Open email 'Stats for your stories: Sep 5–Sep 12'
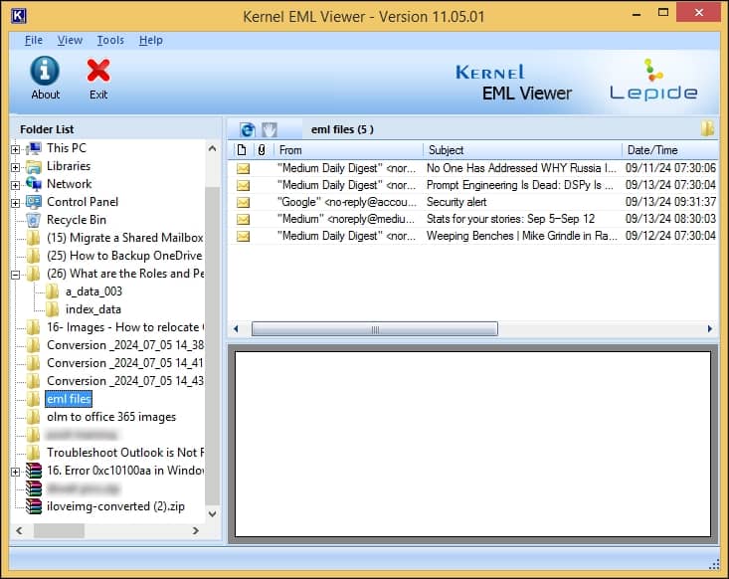This screenshot has width=729, height=579. (x=510, y=219)
